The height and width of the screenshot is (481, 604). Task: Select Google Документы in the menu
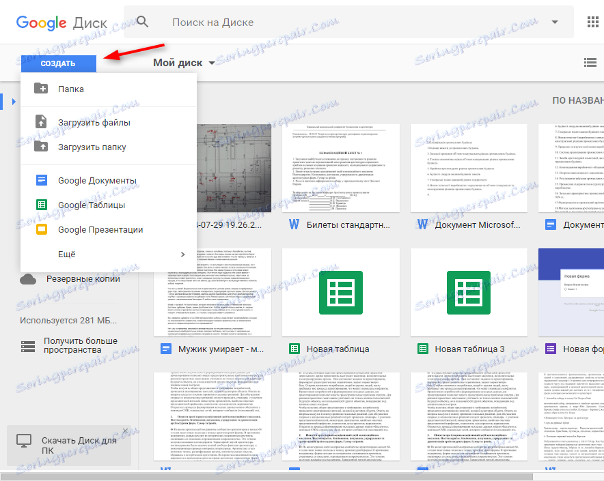(109, 180)
